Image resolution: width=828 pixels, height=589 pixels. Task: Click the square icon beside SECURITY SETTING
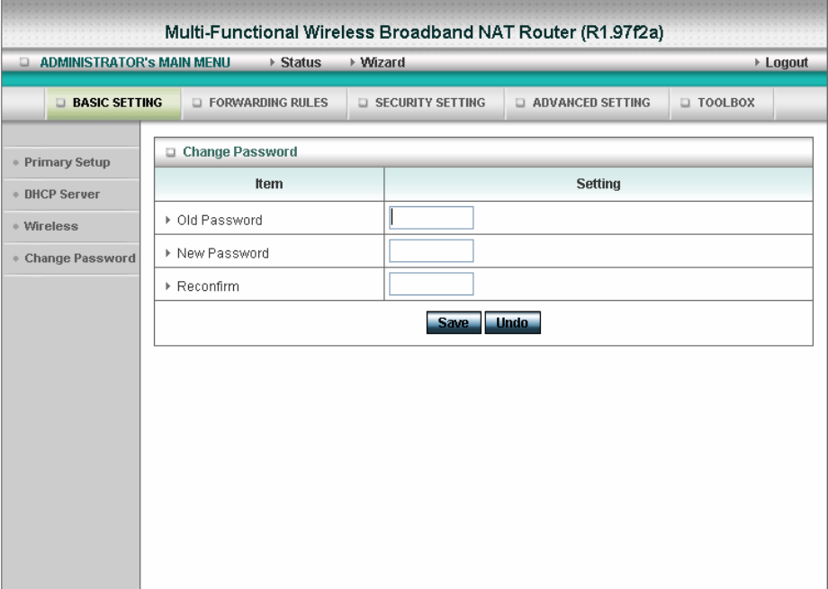(363, 103)
